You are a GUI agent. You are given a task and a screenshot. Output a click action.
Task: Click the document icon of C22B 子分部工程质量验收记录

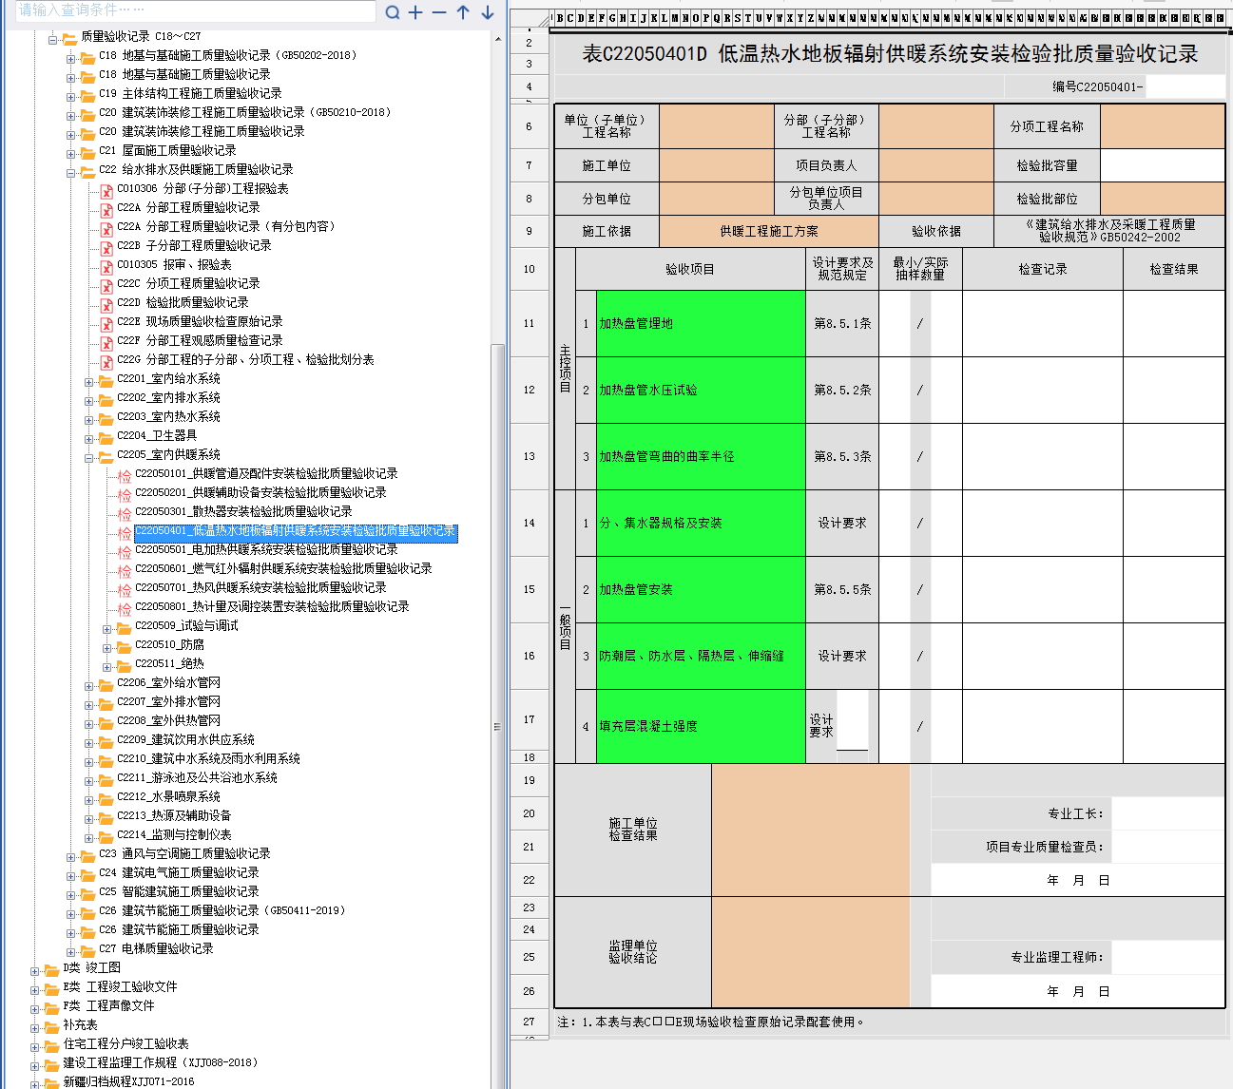click(106, 247)
